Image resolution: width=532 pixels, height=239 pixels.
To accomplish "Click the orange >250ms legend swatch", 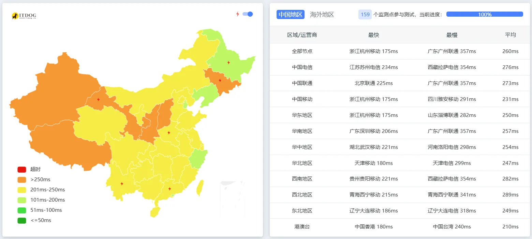I will coord(21,179).
